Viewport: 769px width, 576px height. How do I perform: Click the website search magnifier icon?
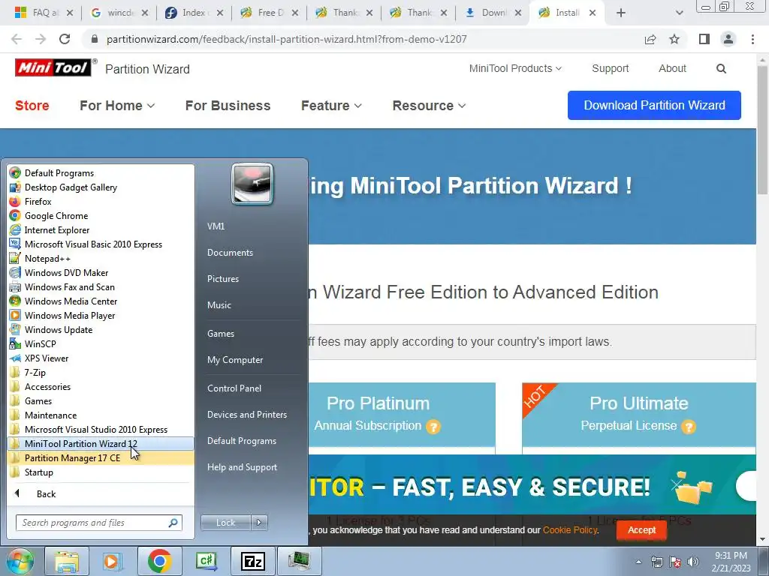(721, 68)
